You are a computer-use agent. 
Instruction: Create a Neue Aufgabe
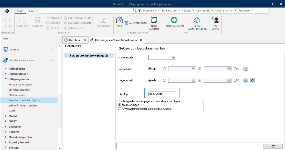pos(154,23)
